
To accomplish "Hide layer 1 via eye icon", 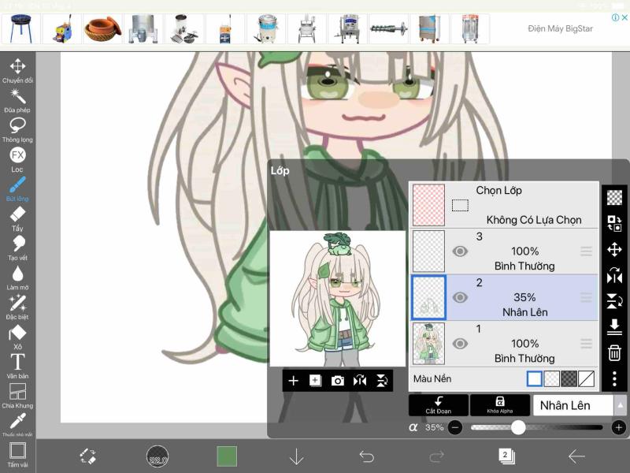I will click(x=460, y=344).
